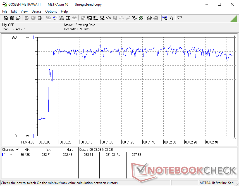This screenshot has width=239, height=186.
Task: Toggle the min/avr/max calculation checkbox
Action: pyautogui.click(x=17, y=149)
